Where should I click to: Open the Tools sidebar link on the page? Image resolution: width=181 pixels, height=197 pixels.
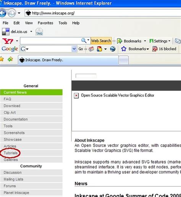point(31,126)
